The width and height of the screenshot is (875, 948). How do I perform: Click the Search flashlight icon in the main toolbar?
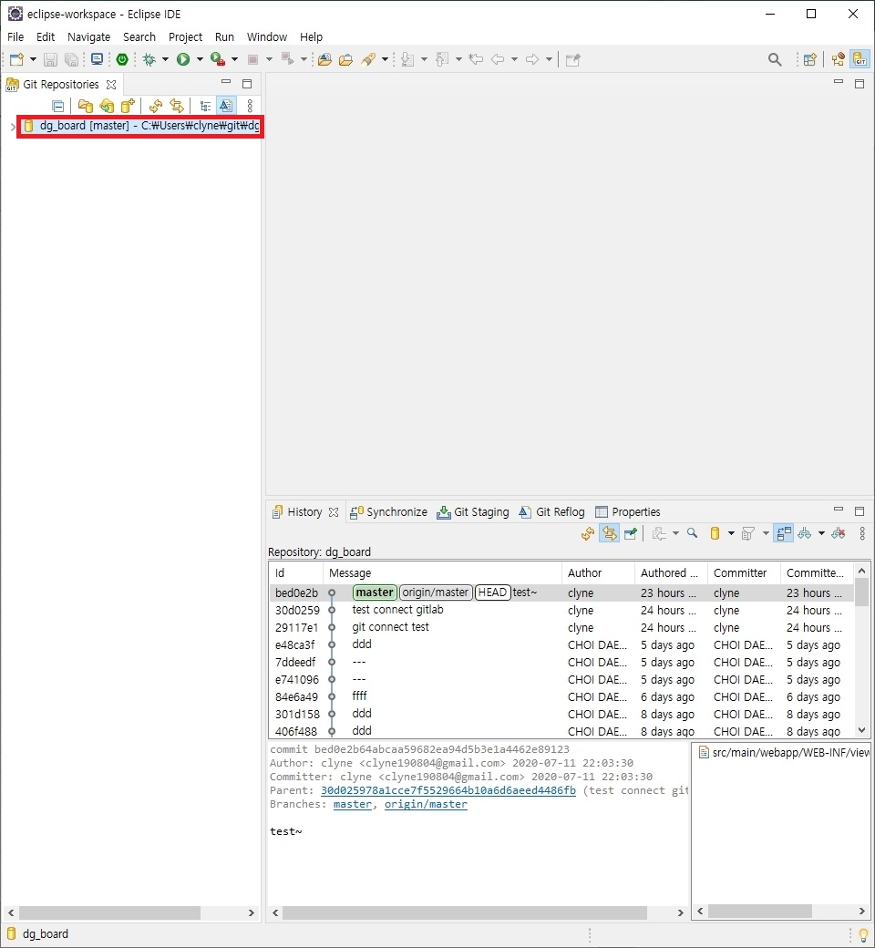(368, 59)
